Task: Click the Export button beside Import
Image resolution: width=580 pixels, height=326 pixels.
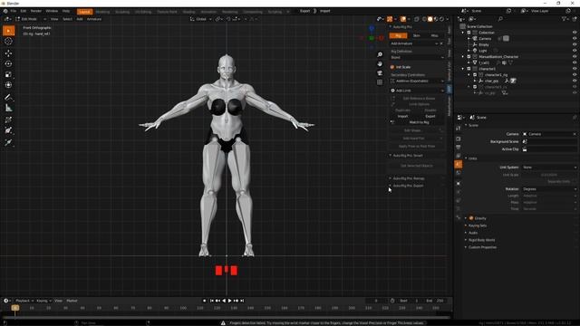Action: click(430, 116)
